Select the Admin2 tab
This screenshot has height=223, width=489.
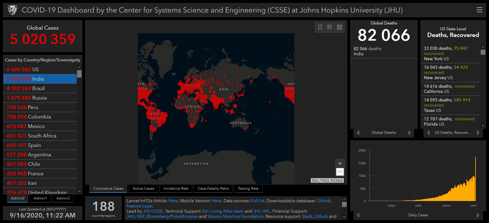[x=63, y=198]
